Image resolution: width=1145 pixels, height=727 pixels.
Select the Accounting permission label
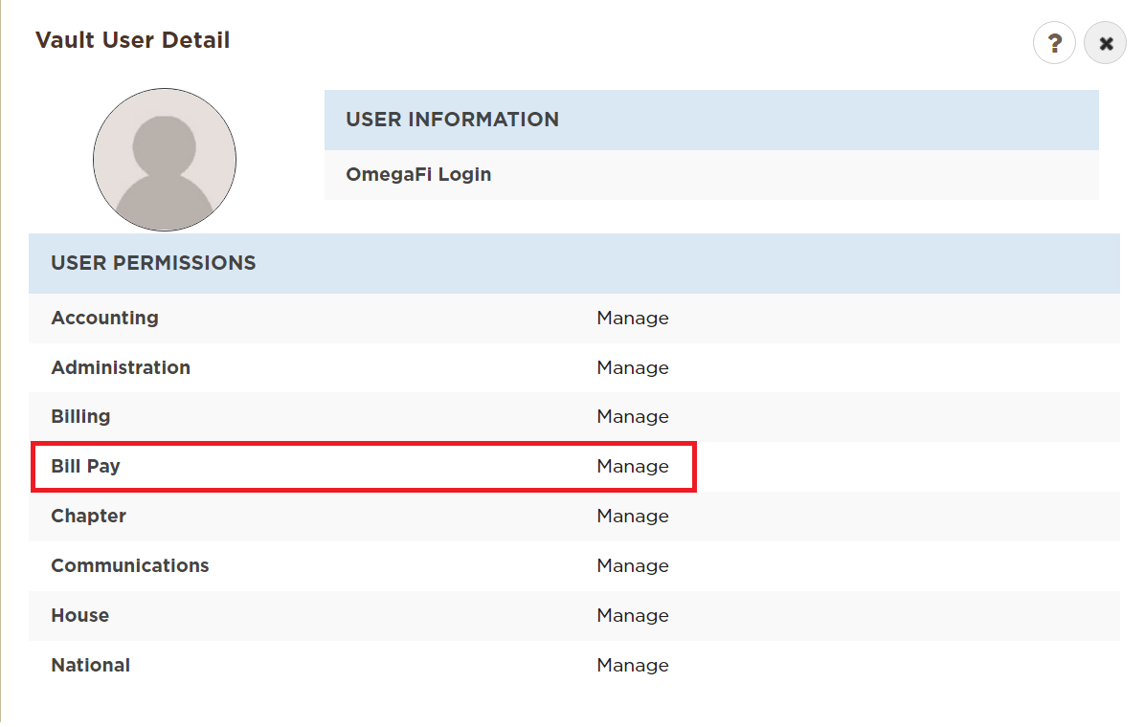point(104,319)
